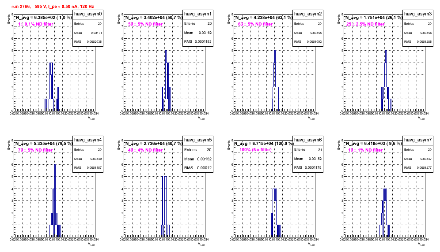Click Mean 0.03147 in havg_asym7 stats
The height and width of the screenshot is (252, 440).
(x=418, y=159)
